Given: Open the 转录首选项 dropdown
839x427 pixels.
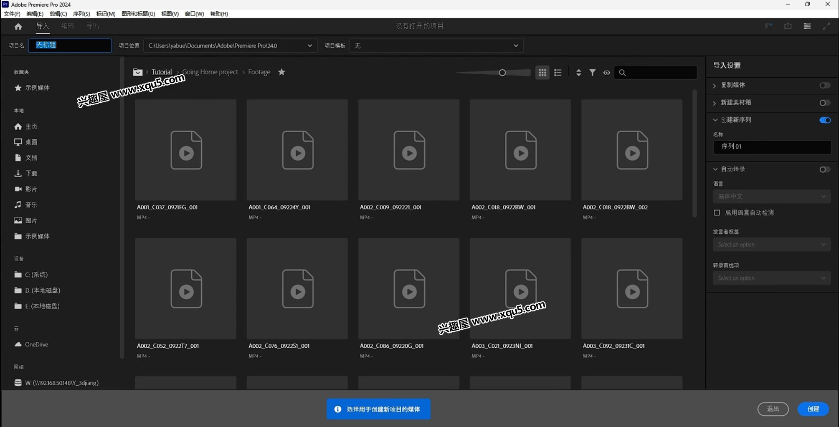Looking at the screenshot, I should [x=771, y=278].
